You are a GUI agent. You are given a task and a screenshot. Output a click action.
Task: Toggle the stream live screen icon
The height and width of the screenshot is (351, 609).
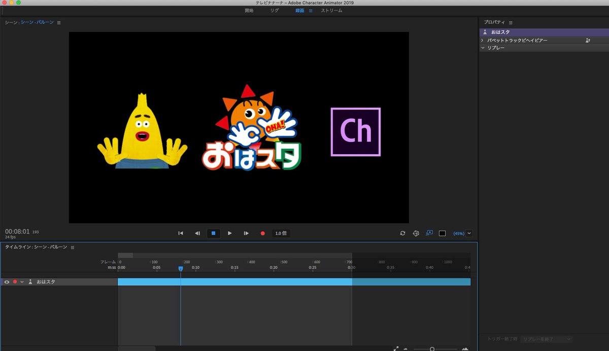(x=429, y=233)
